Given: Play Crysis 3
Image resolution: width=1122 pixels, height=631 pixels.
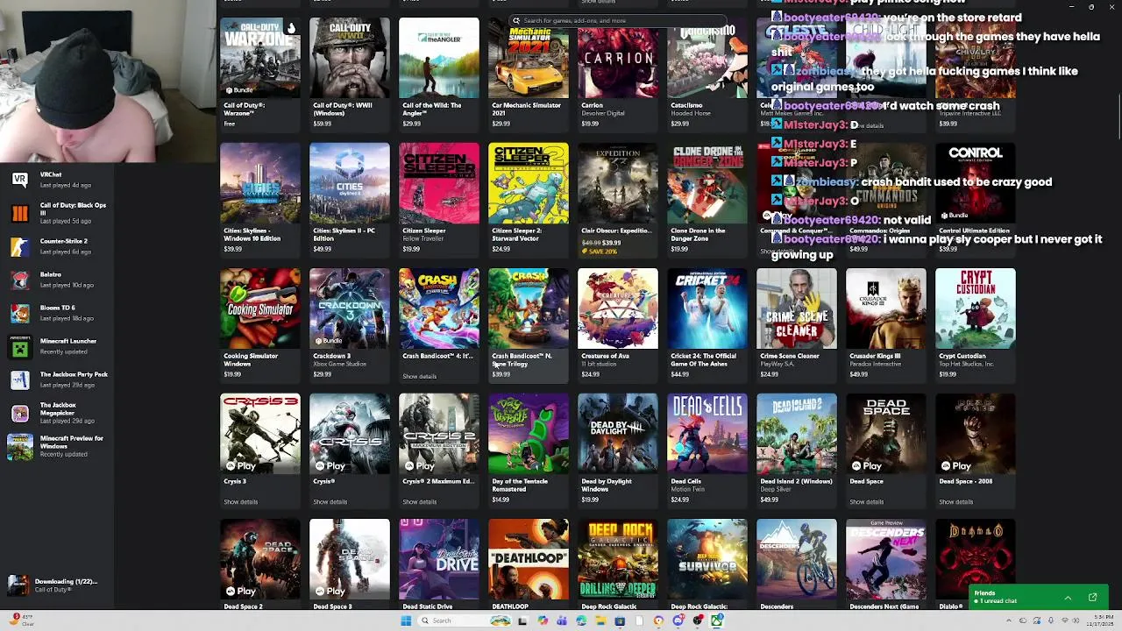Looking at the screenshot, I should (240, 466).
